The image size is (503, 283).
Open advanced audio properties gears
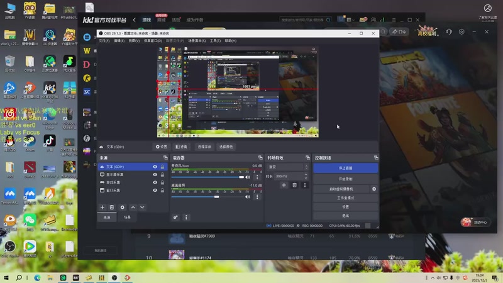pyautogui.click(x=175, y=217)
